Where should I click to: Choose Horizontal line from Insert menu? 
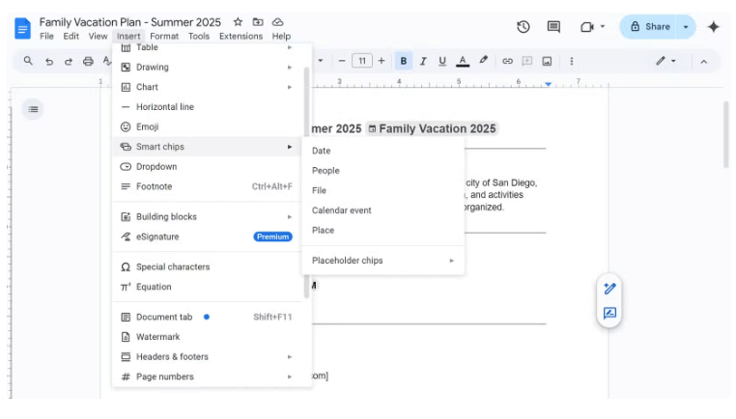164,107
